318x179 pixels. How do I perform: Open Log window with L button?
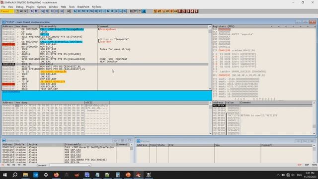click(x=75, y=11)
